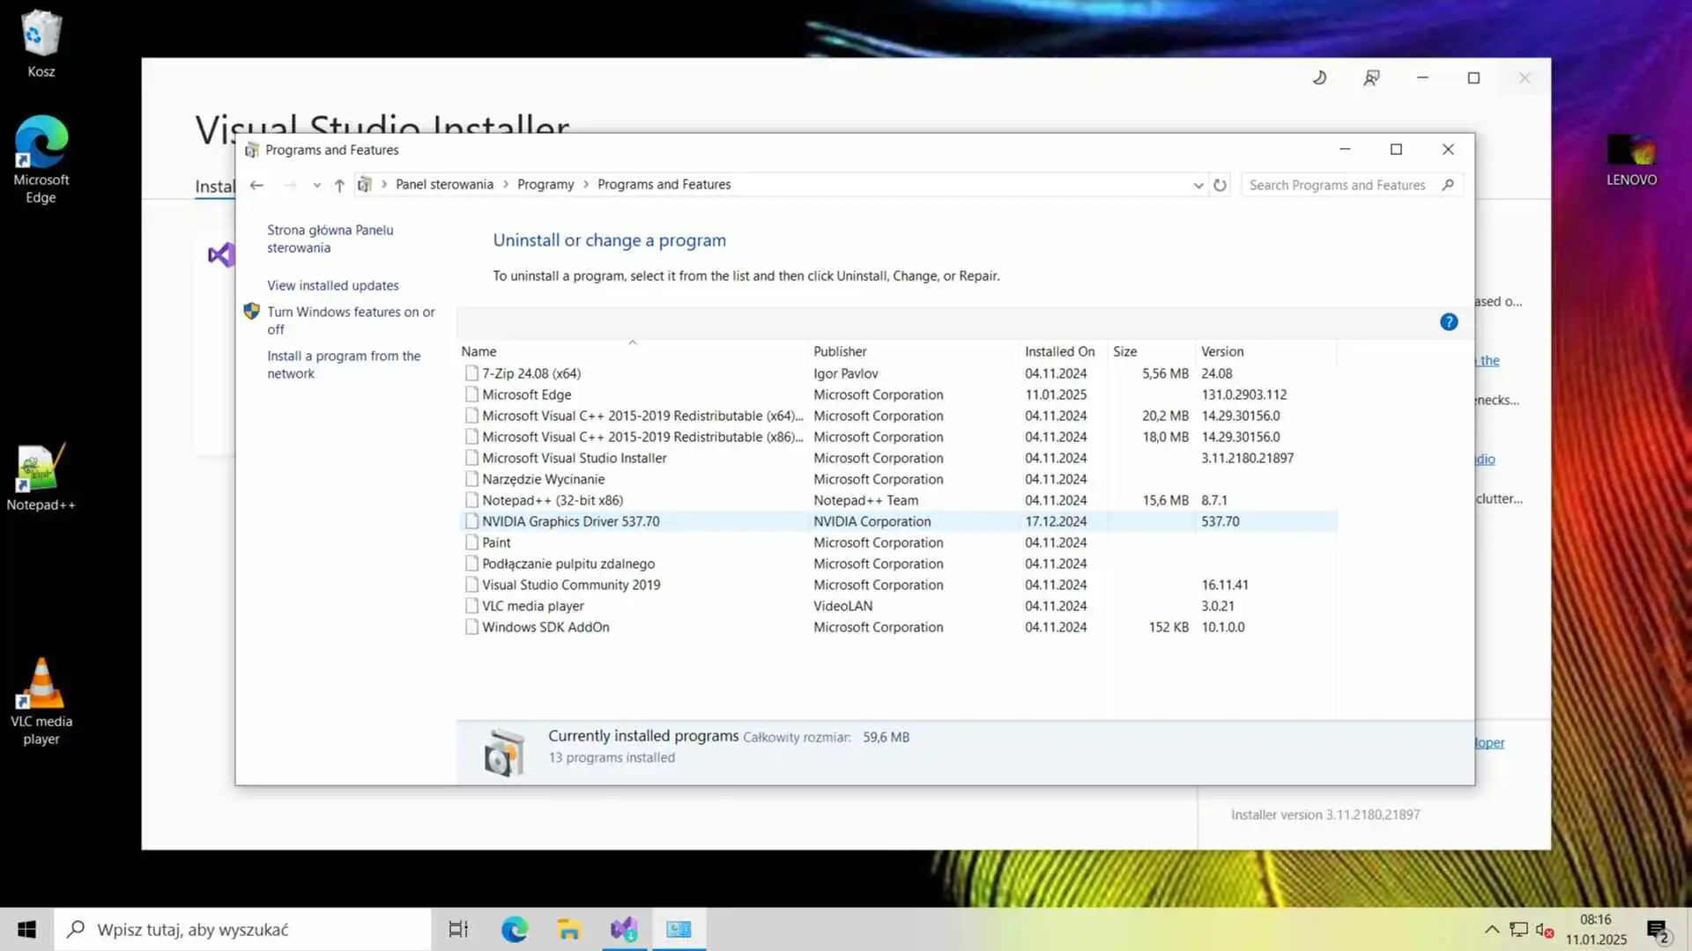Sort the list by the Name column
1692x951 pixels.
(x=479, y=351)
